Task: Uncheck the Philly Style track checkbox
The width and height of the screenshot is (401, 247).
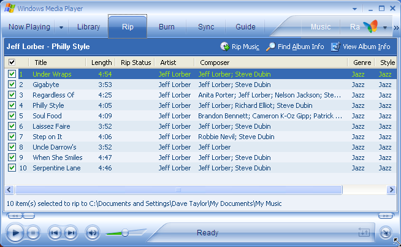Action: click(12, 105)
